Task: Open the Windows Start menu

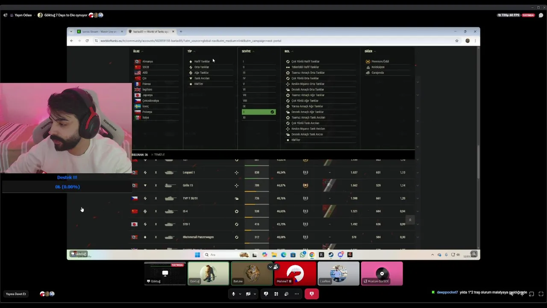Action: [x=197, y=255]
